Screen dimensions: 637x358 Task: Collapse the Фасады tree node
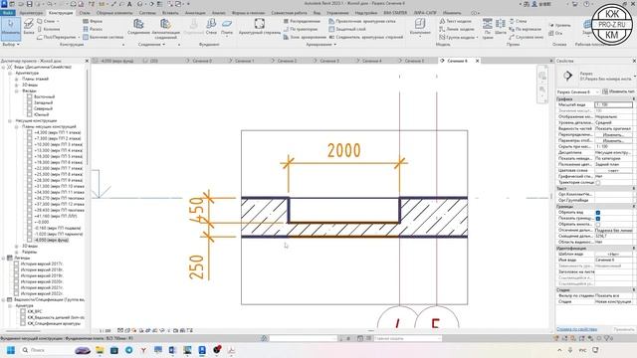point(17,90)
